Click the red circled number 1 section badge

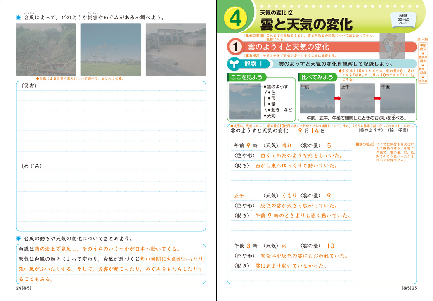235,47
